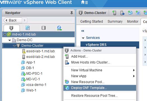This screenshot has height=101, width=147.
Task: Open the Summary tab
Action: 115,22
